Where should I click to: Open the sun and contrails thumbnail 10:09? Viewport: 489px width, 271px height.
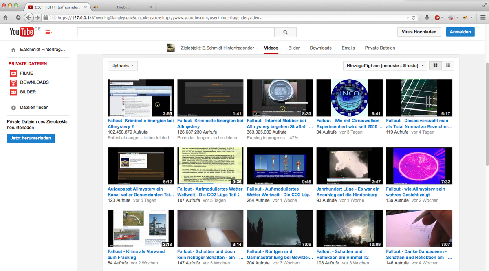point(350,229)
